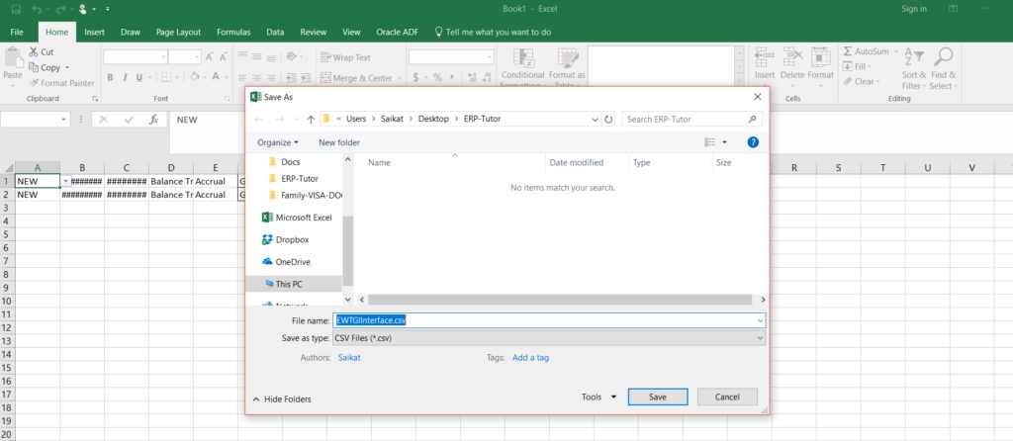The width and height of the screenshot is (1013, 441).
Task: Open the Organize dropdown menu
Action: (x=278, y=142)
